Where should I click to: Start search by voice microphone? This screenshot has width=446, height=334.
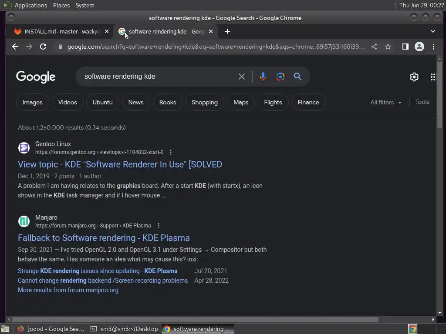pyautogui.click(x=263, y=77)
